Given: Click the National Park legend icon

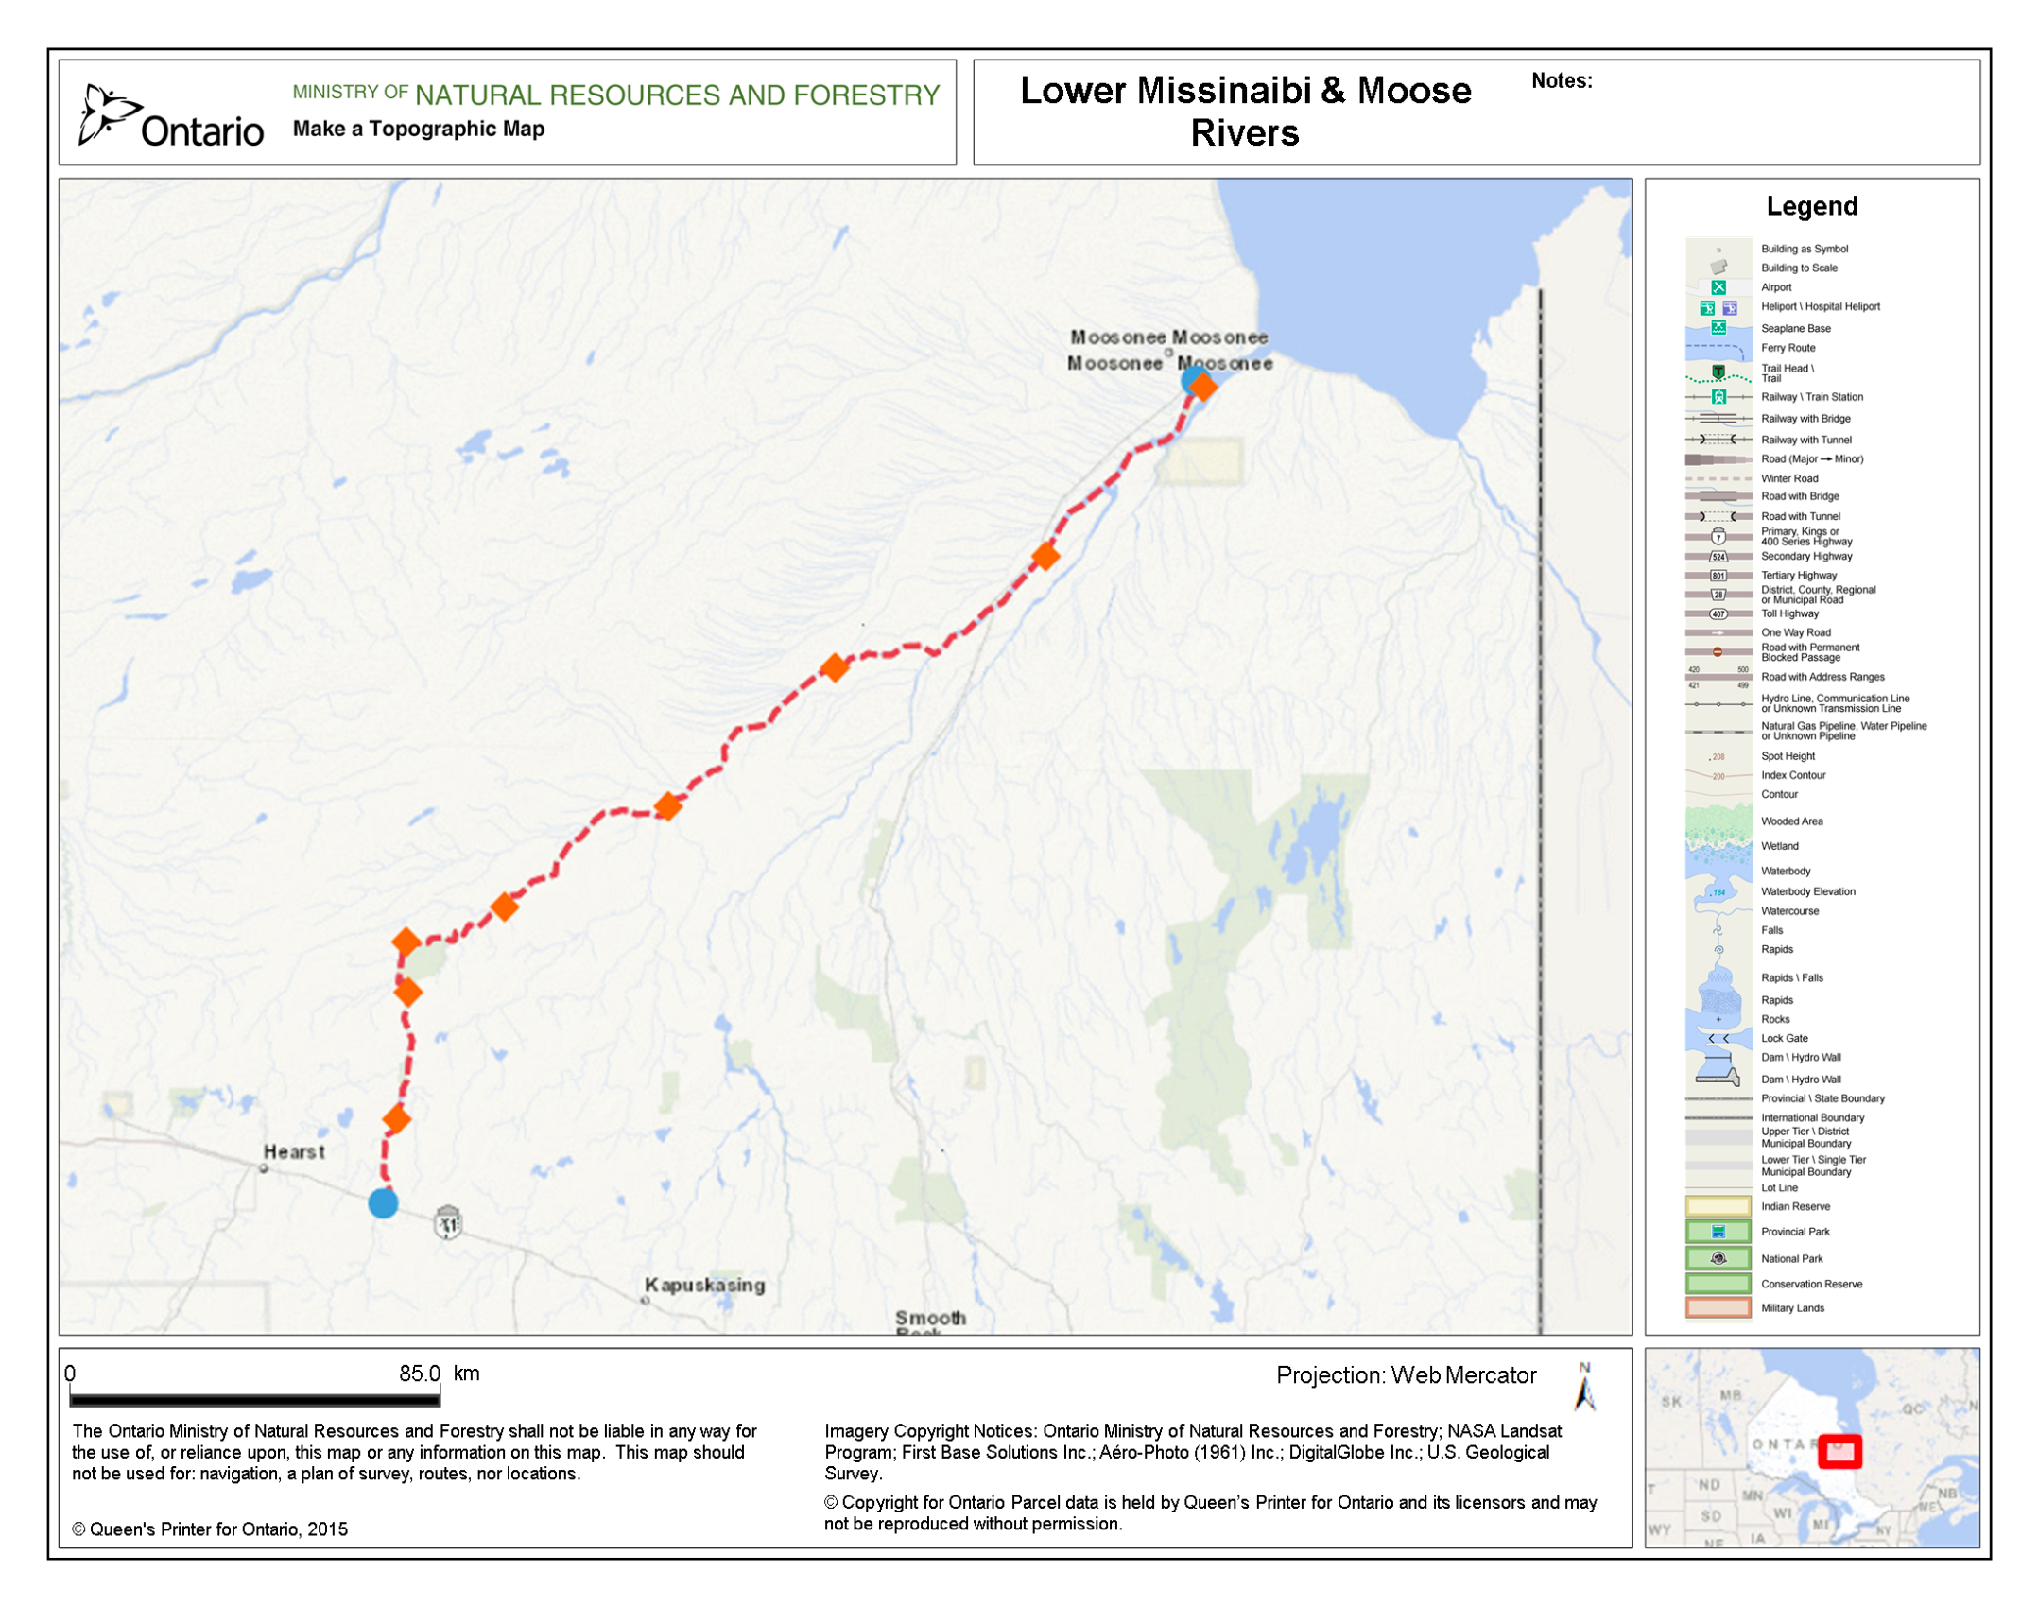Looking at the screenshot, I should click(1718, 1258).
